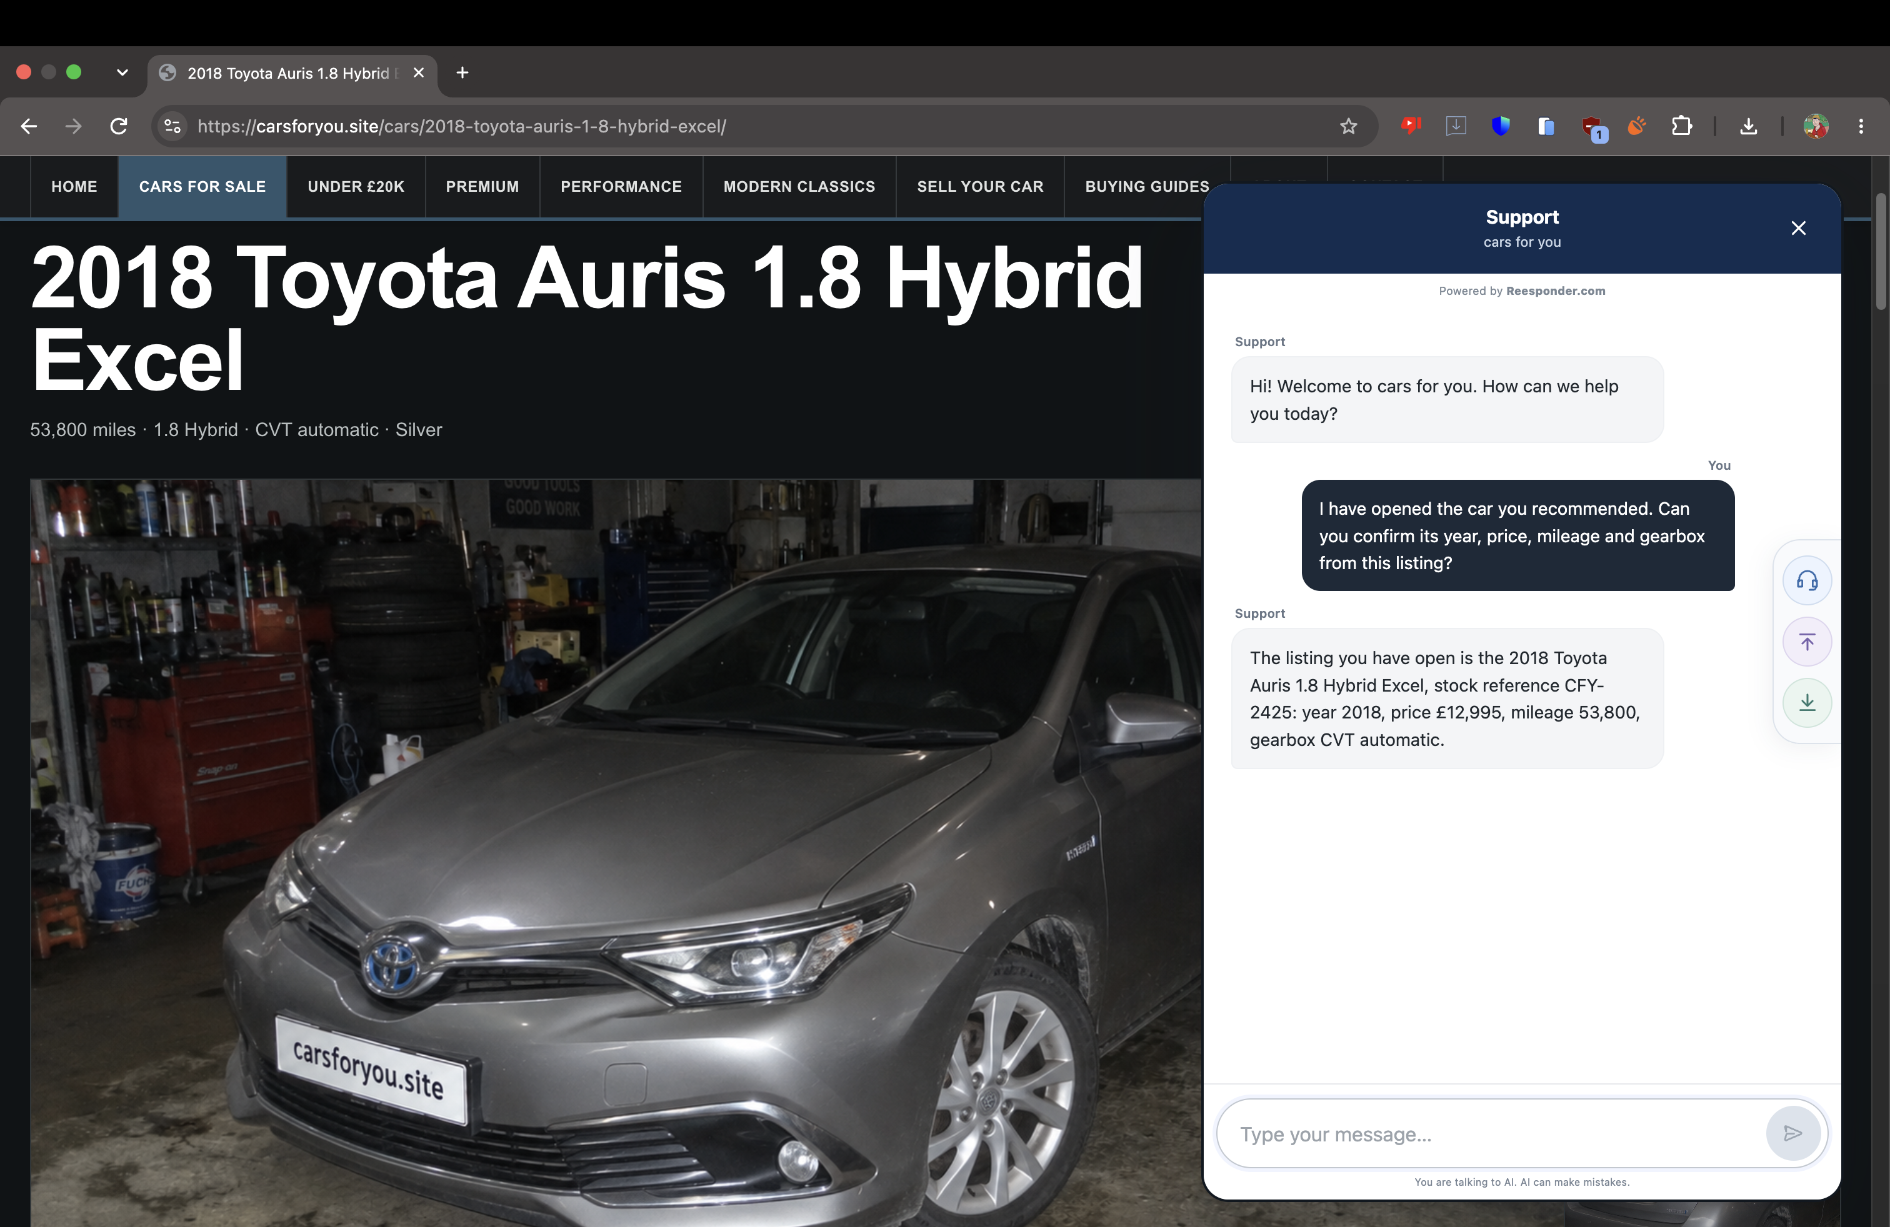This screenshot has height=1227, width=1890.
Task: Open BUYING GUIDES navigation item
Action: [x=1147, y=187]
